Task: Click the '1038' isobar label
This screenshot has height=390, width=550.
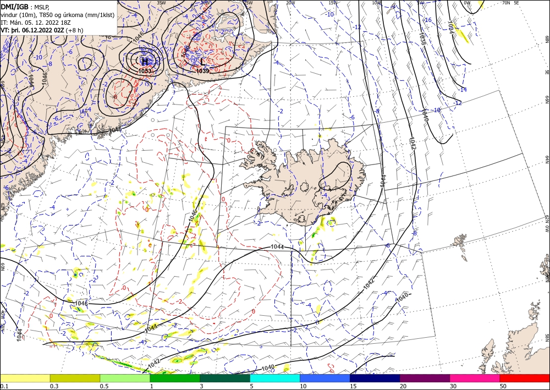Action: tap(422, 39)
